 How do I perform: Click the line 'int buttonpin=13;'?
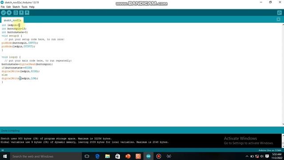coord(14,28)
